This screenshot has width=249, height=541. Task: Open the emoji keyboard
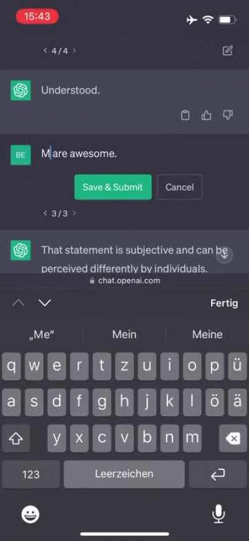click(31, 514)
